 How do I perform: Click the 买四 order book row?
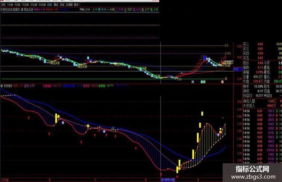pos(262,53)
